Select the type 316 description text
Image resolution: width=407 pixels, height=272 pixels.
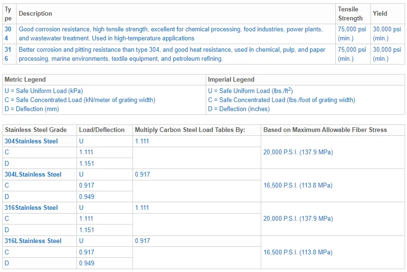pos(172,54)
